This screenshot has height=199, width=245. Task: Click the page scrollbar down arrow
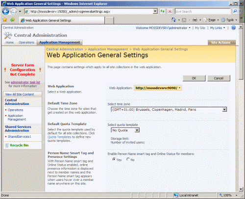241,189
